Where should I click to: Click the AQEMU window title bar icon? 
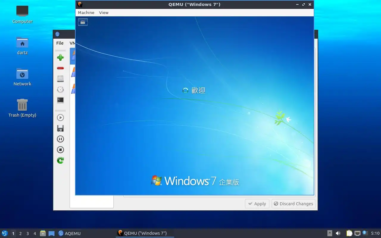click(57, 34)
